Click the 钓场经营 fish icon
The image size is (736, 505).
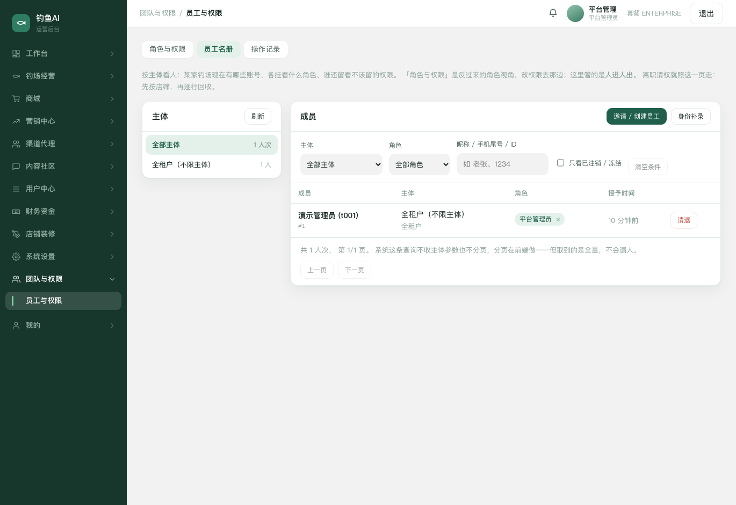(16, 76)
